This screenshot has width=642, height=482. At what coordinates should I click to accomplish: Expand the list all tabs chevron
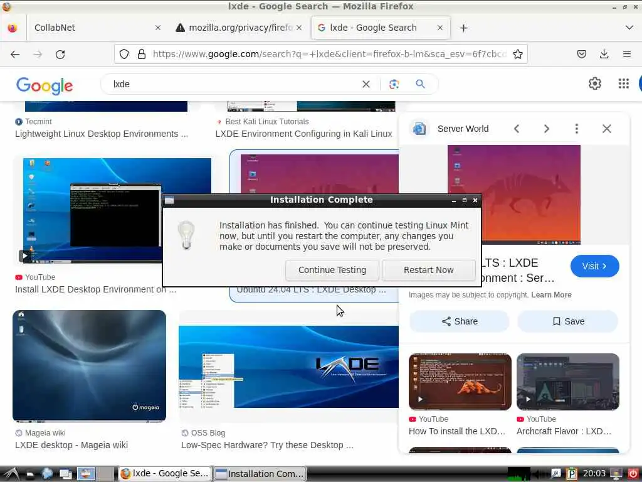coord(629,28)
